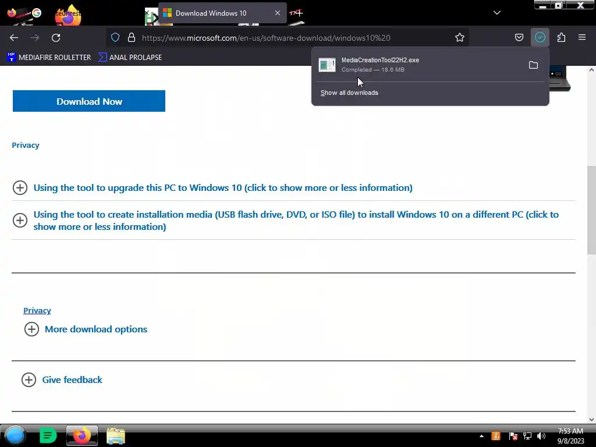Bookmark this page with the star icon
The height and width of the screenshot is (447, 596).
click(460, 37)
